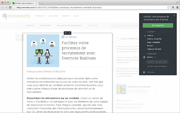This screenshot has height=113, width=180.
Task: Click the browser address bar
Action: coord(90,8)
